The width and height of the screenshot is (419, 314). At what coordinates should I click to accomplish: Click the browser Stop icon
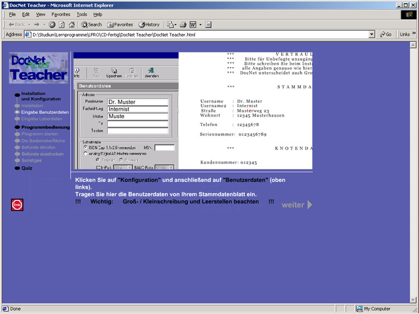coord(52,25)
